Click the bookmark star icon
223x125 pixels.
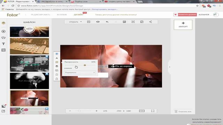click(197, 6)
